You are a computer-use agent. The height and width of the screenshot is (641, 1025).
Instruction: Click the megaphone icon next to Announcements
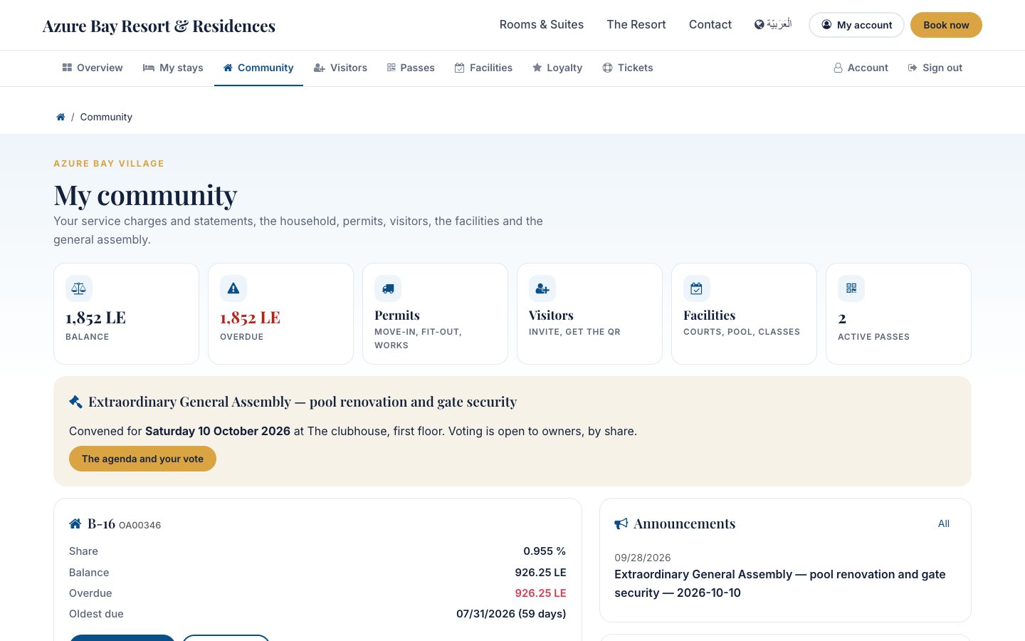pyautogui.click(x=621, y=523)
